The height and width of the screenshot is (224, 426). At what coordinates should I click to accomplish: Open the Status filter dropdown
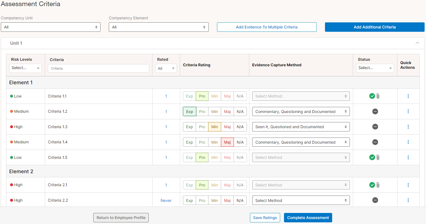click(x=375, y=68)
